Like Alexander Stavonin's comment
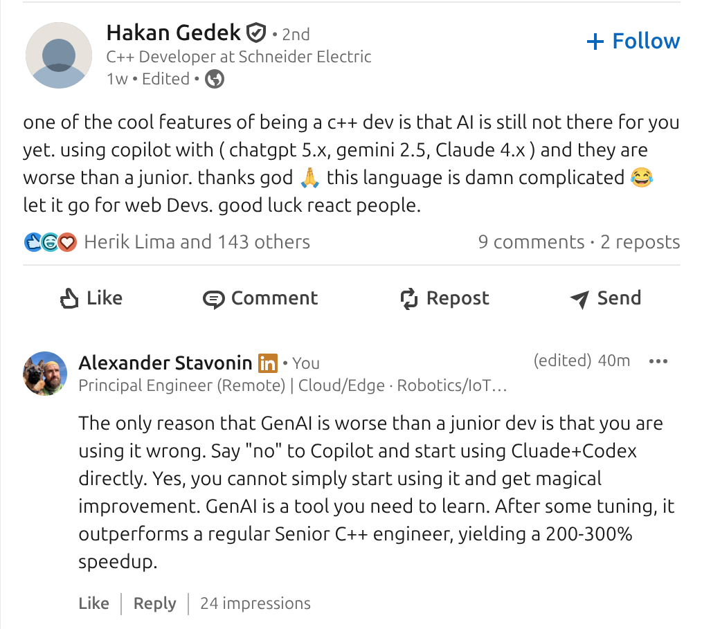 93,603
